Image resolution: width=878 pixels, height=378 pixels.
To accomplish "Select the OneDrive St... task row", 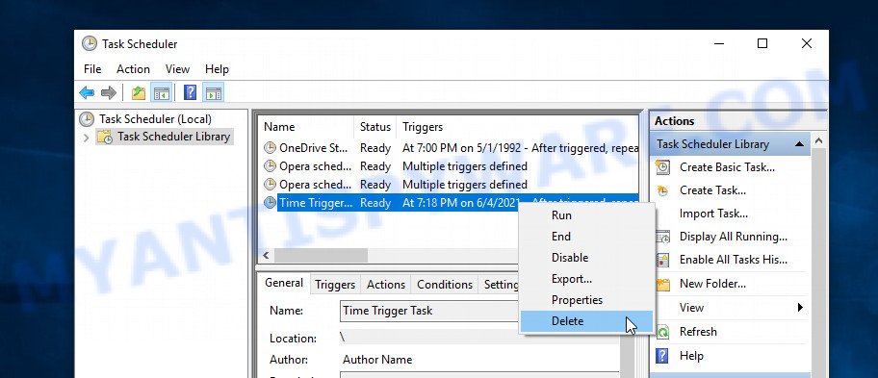I will [451, 148].
